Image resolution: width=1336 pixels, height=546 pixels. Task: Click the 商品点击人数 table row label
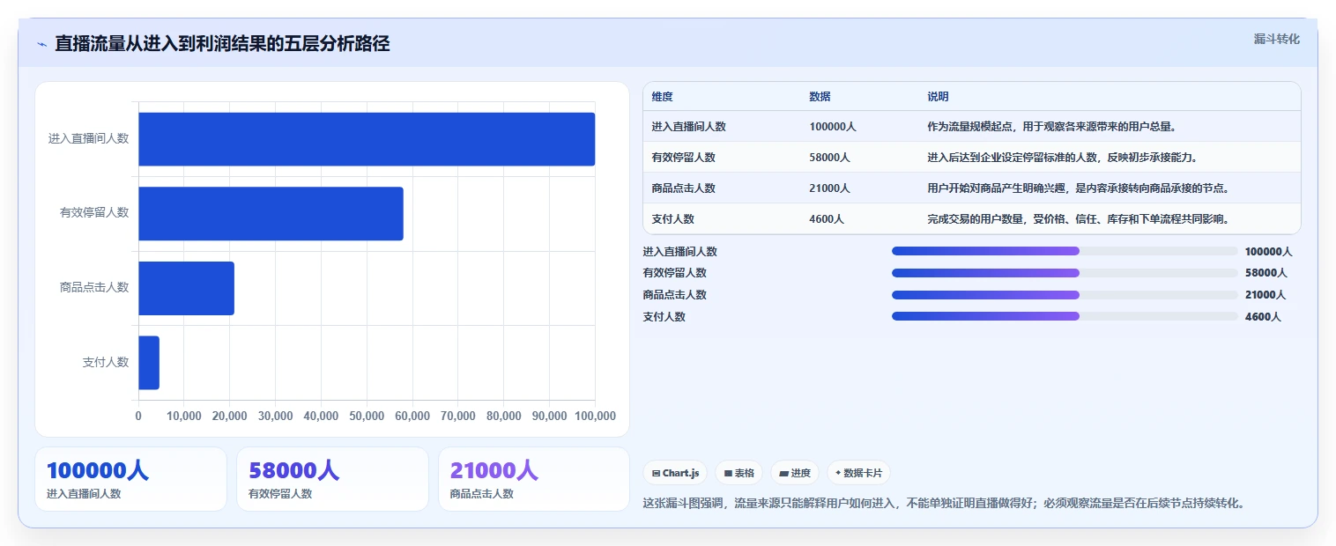tap(684, 188)
